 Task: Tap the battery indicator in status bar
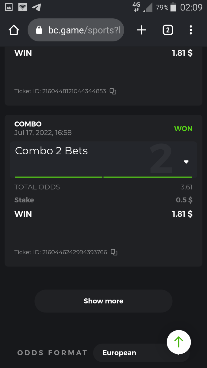[x=173, y=7]
